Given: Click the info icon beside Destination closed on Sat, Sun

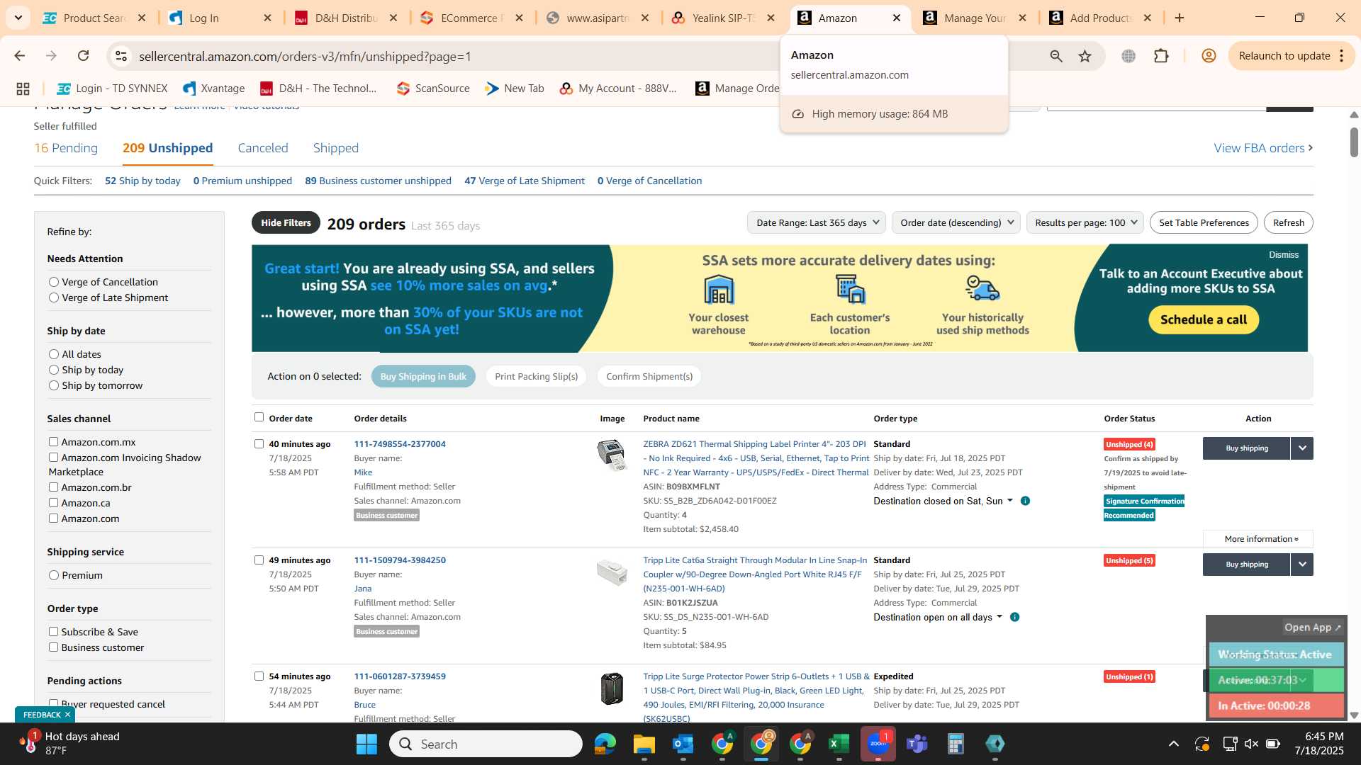Looking at the screenshot, I should [1025, 501].
